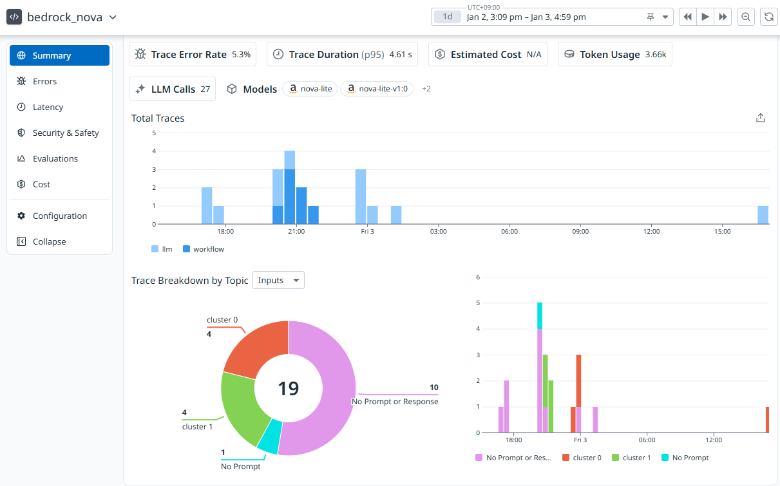Collapse the sidebar panel
This screenshot has width=780, height=486.
pyautogui.click(x=59, y=241)
